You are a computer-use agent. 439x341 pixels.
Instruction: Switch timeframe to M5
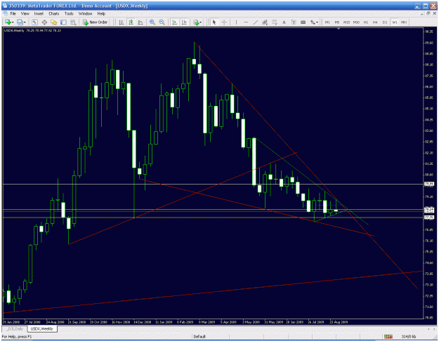[337, 22]
